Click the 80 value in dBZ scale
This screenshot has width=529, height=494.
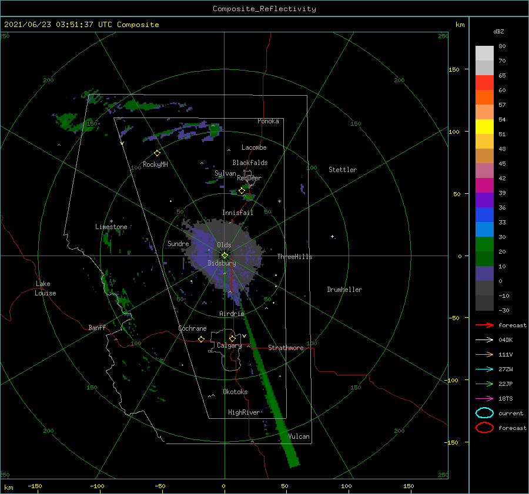click(x=502, y=46)
